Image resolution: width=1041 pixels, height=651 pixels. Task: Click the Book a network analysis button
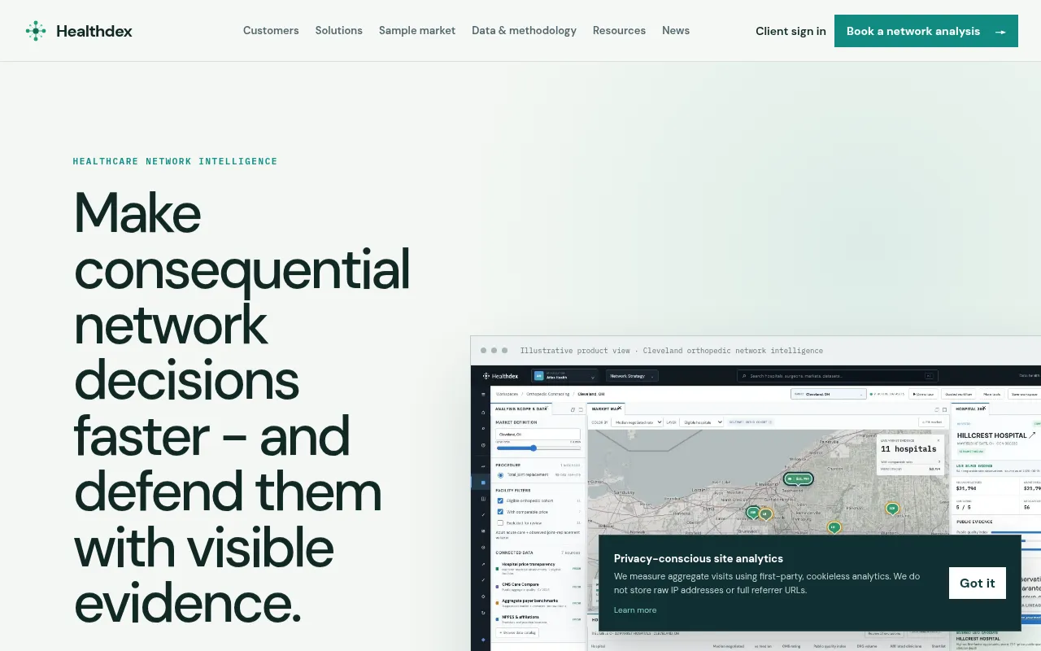coord(926,31)
